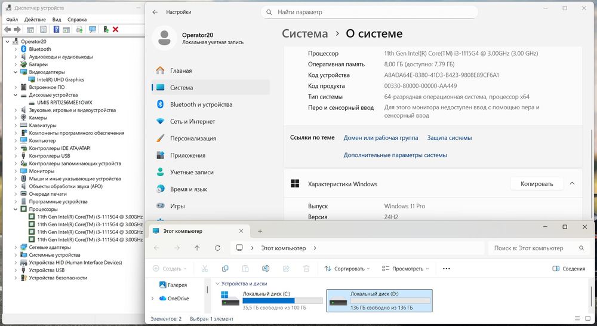Click the red X uninstall device icon
597x326 pixels.
pyautogui.click(x=116, y=29)
